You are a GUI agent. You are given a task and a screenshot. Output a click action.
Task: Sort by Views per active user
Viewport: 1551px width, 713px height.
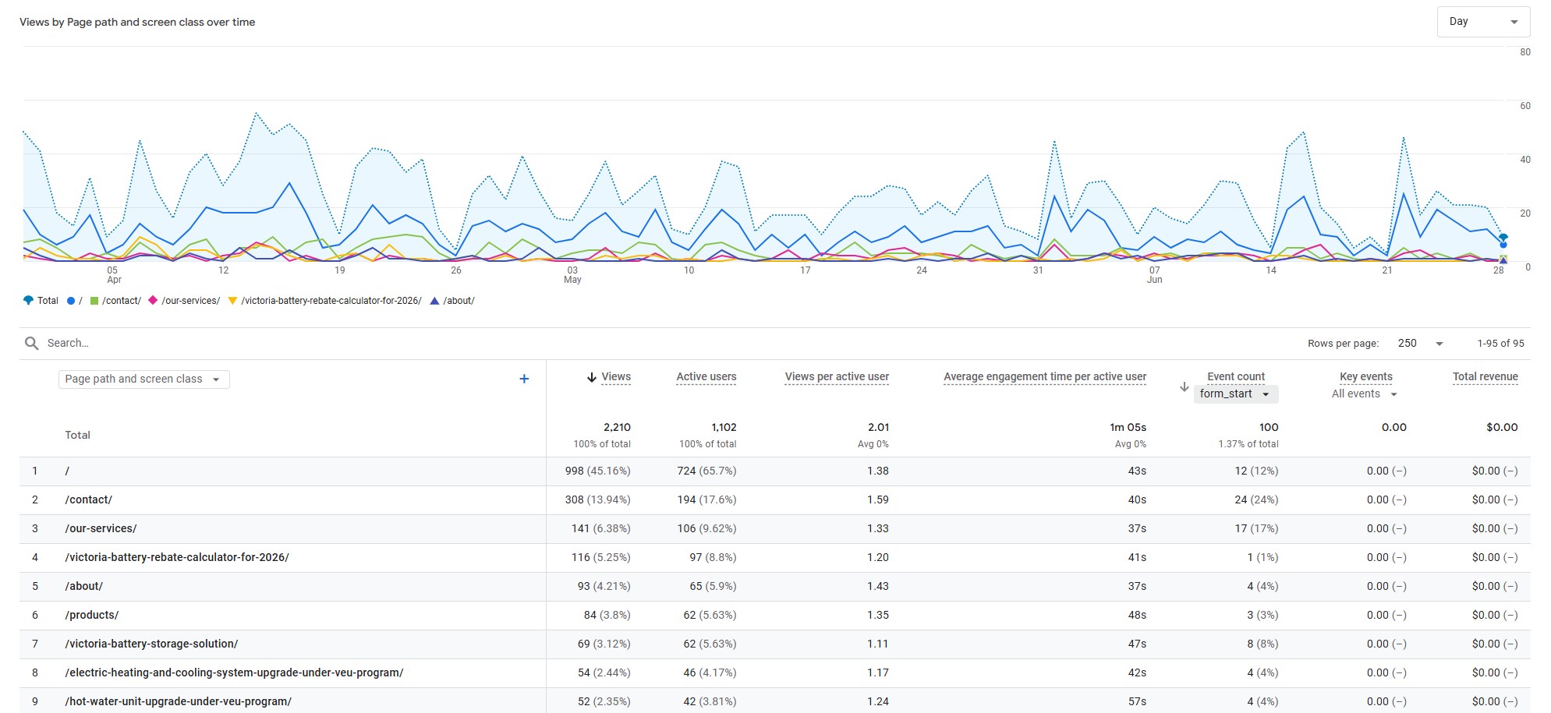coord(837,376)
